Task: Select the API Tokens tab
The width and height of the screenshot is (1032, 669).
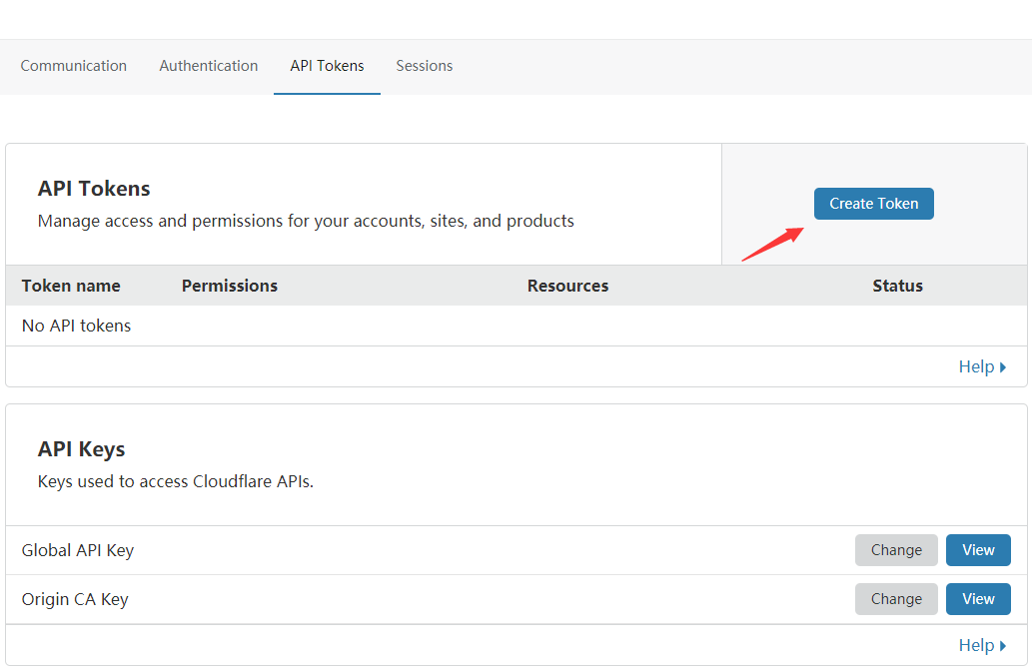Action: [x=327, y=66]
